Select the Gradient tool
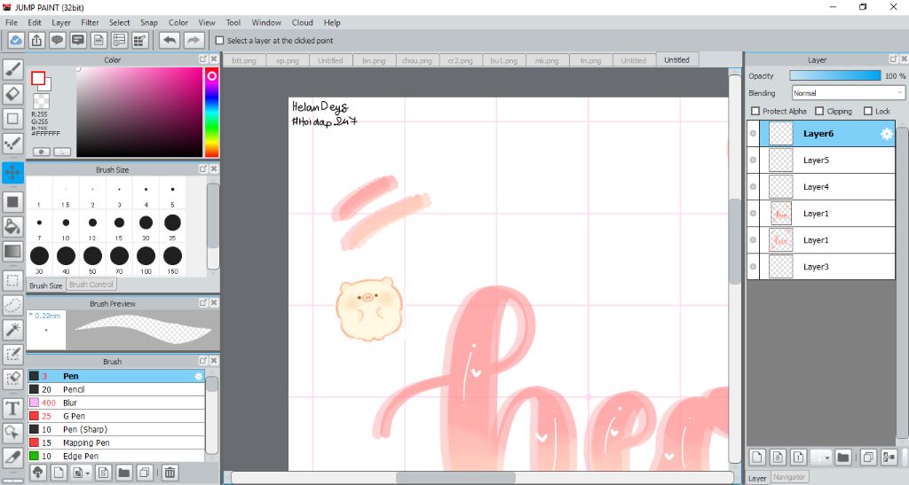This screenshot has height=485, width=909. pos(12,252)
